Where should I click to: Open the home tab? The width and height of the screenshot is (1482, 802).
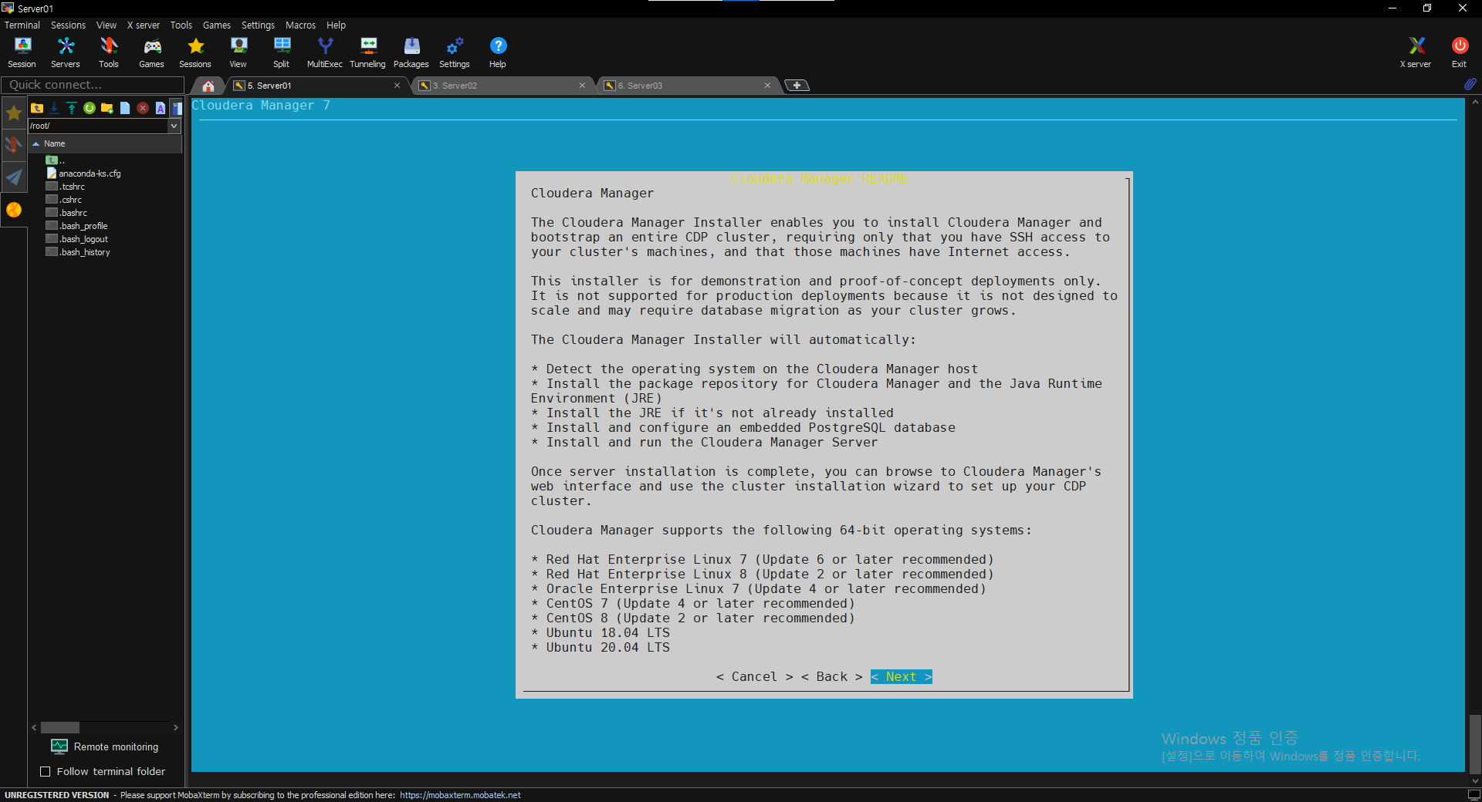point(208,86)
